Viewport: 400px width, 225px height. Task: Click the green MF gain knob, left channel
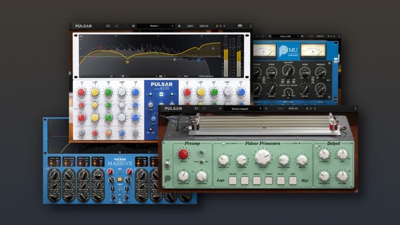(x=108, y=92)
